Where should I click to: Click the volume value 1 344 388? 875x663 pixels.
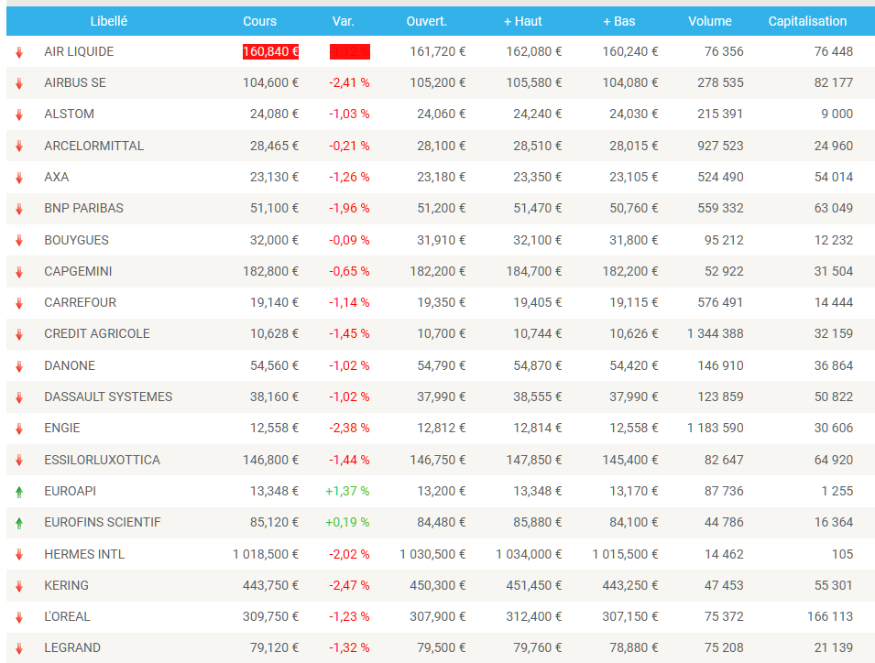[716, 333]
